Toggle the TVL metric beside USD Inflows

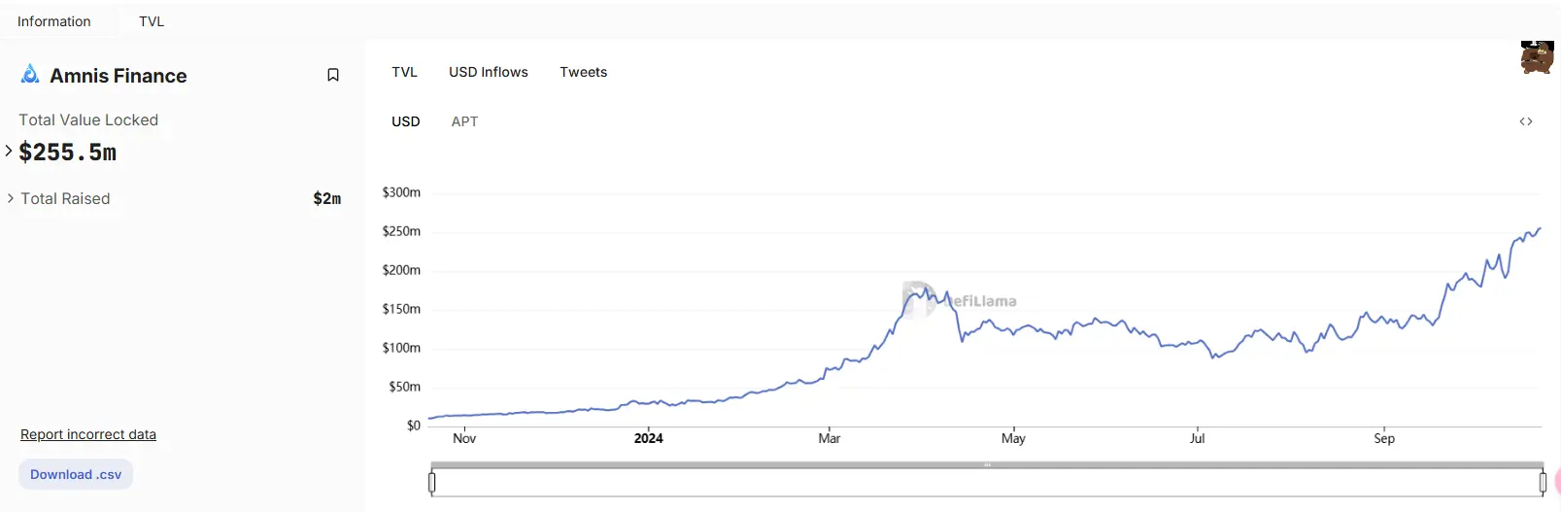click(x=404, y=72)
